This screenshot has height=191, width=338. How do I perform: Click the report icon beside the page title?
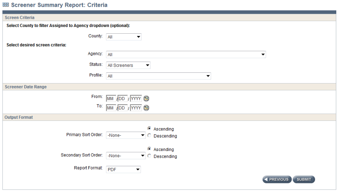point(5,4)
